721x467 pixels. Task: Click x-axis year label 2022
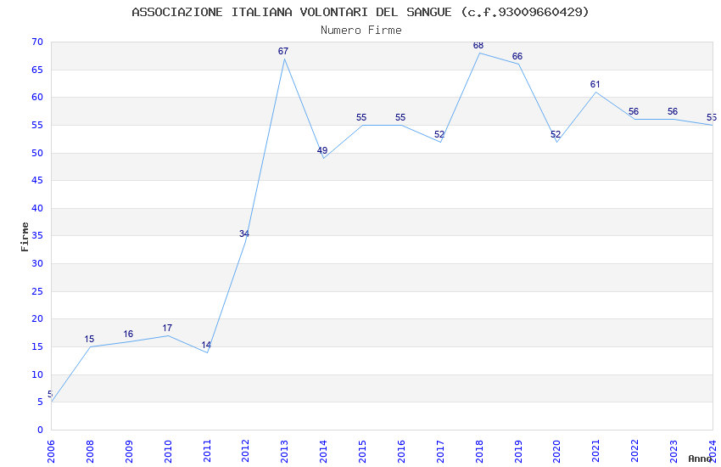click(x=634, y=452)
